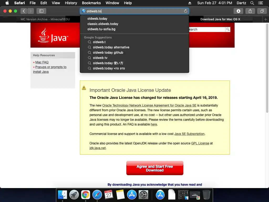Open the History menu

71,3
